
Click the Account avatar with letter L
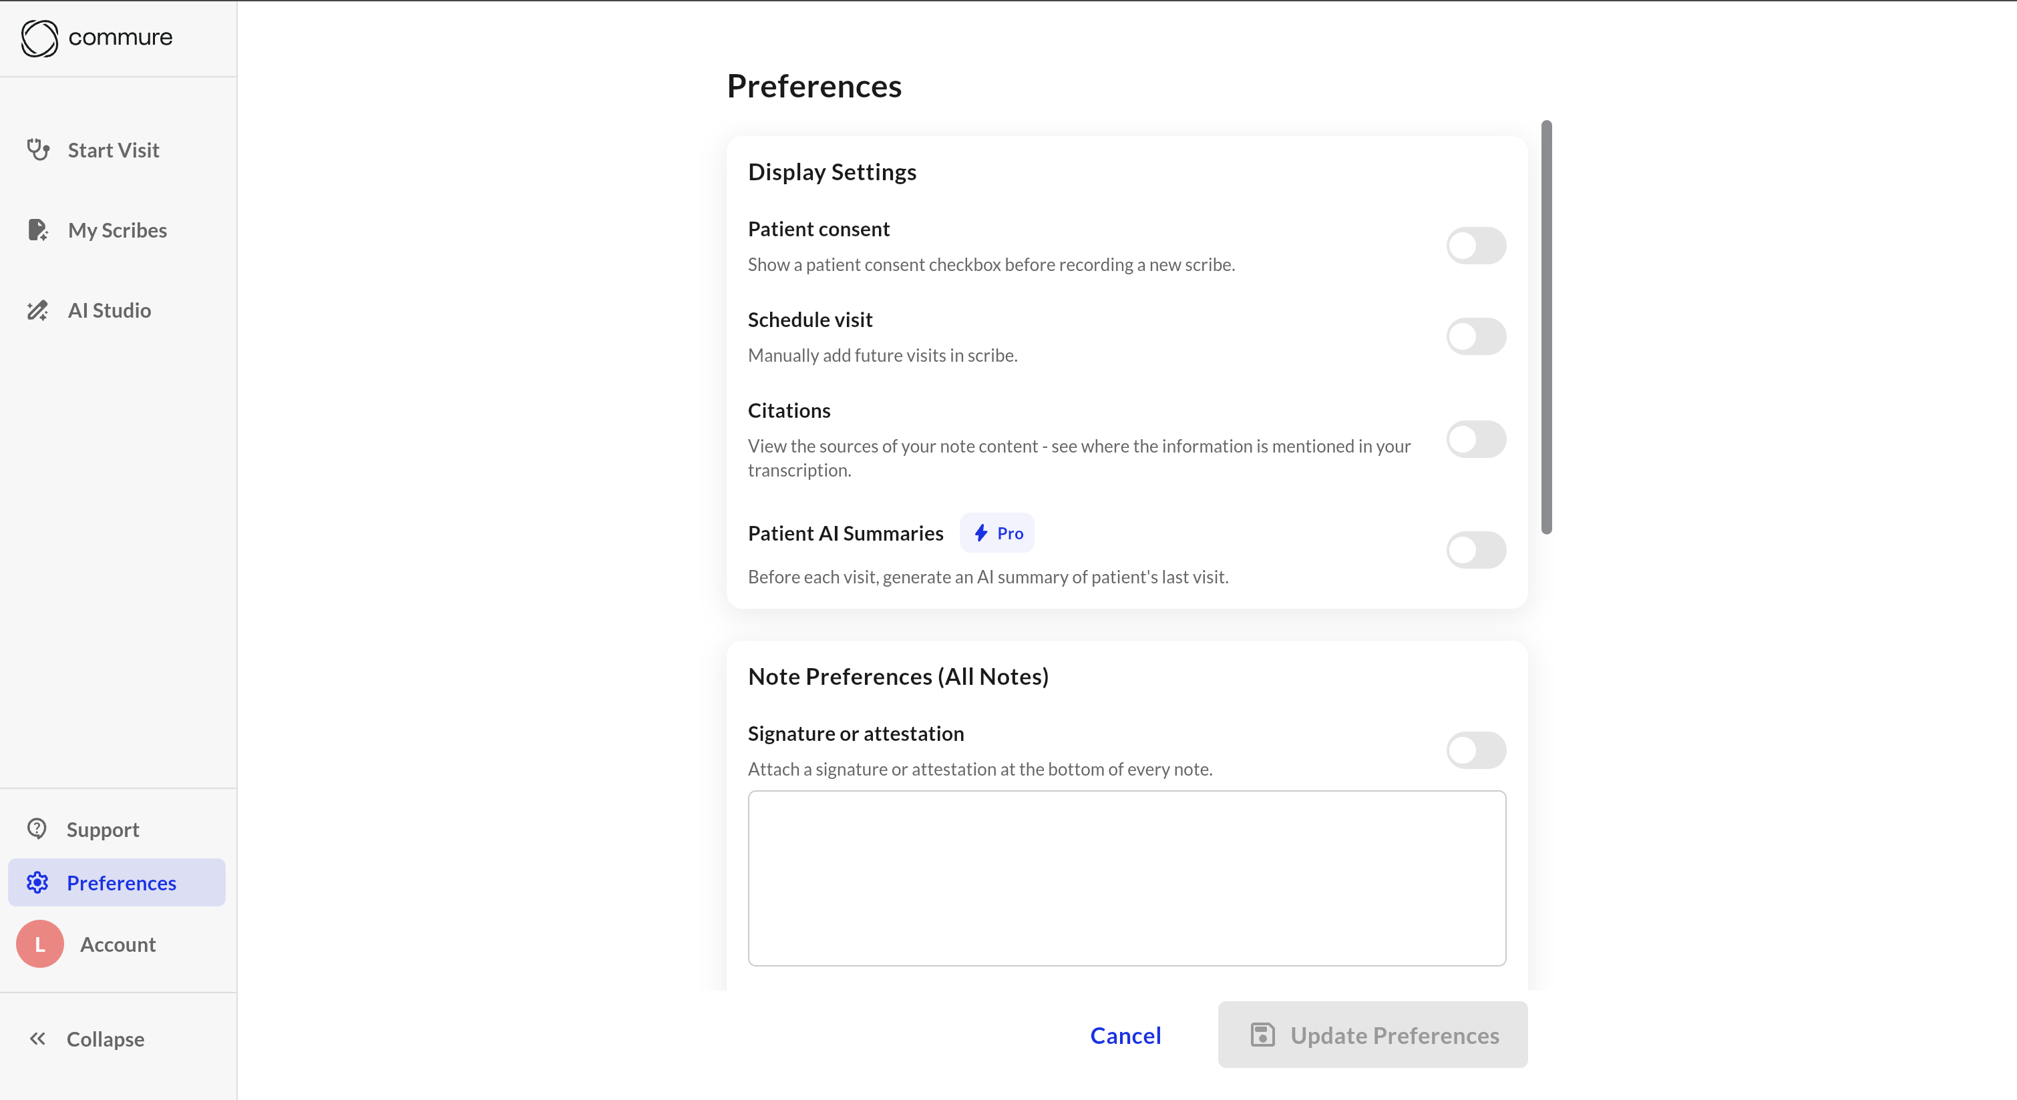coord(40,944)
